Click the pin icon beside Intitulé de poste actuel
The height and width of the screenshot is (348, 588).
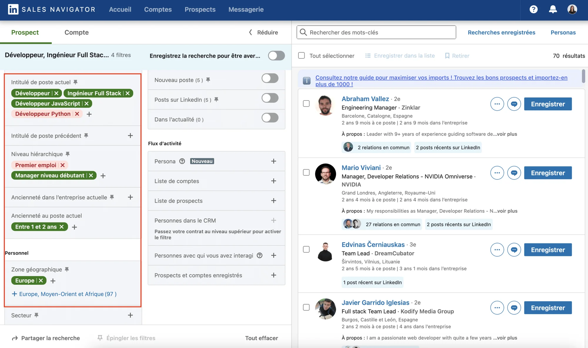(76, 82)
